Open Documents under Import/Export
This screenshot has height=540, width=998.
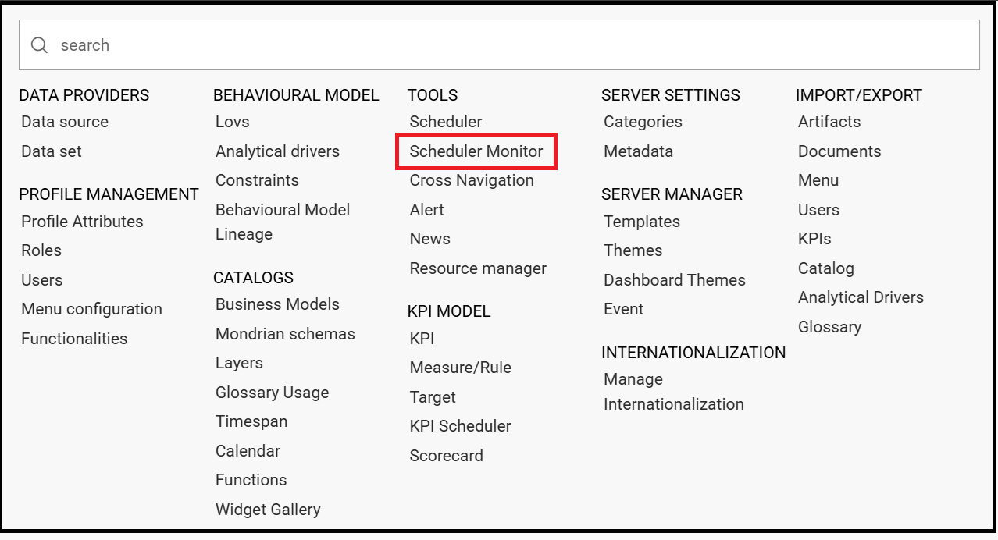click(x=839, y=151)
